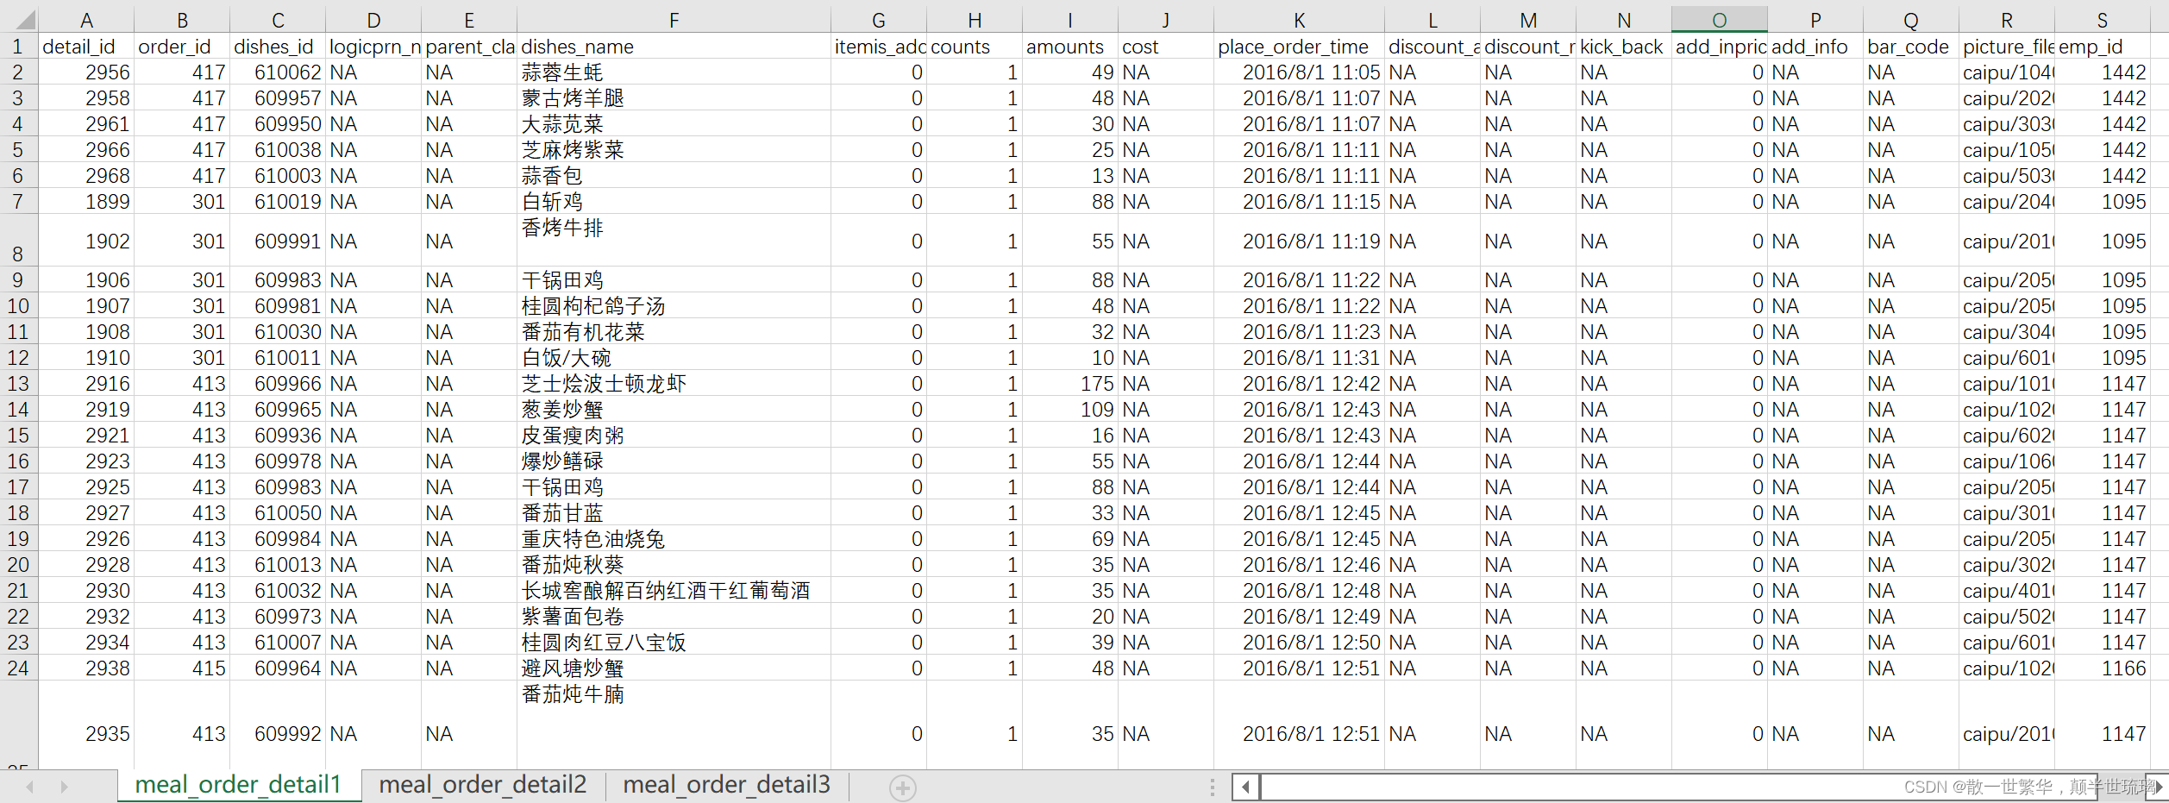Click the cost header cell
The image size is (2169, 803).
pos(1166,47)
